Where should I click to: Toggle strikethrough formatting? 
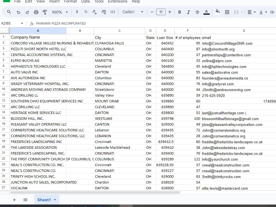click(x=197, y=12)
